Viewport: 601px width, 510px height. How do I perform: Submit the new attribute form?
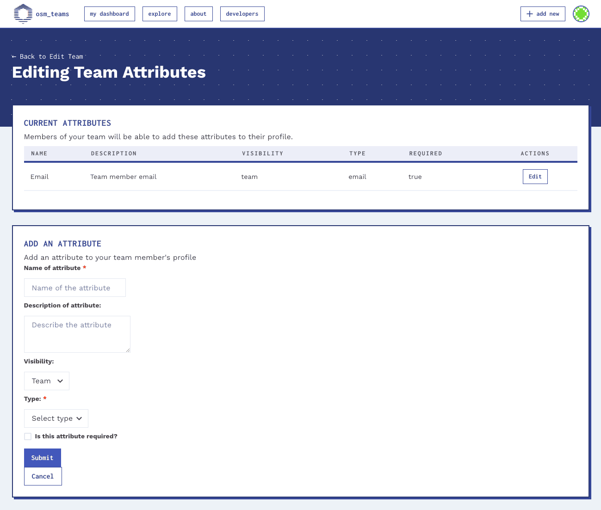tap(42, 458)
